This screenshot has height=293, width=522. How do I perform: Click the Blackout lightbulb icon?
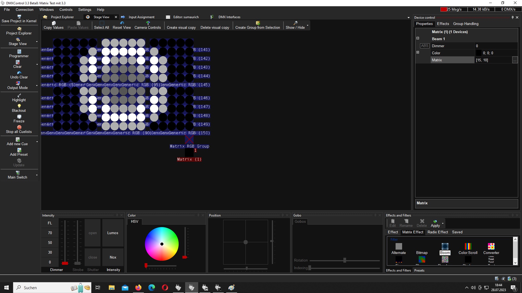[x=19, y=106]
